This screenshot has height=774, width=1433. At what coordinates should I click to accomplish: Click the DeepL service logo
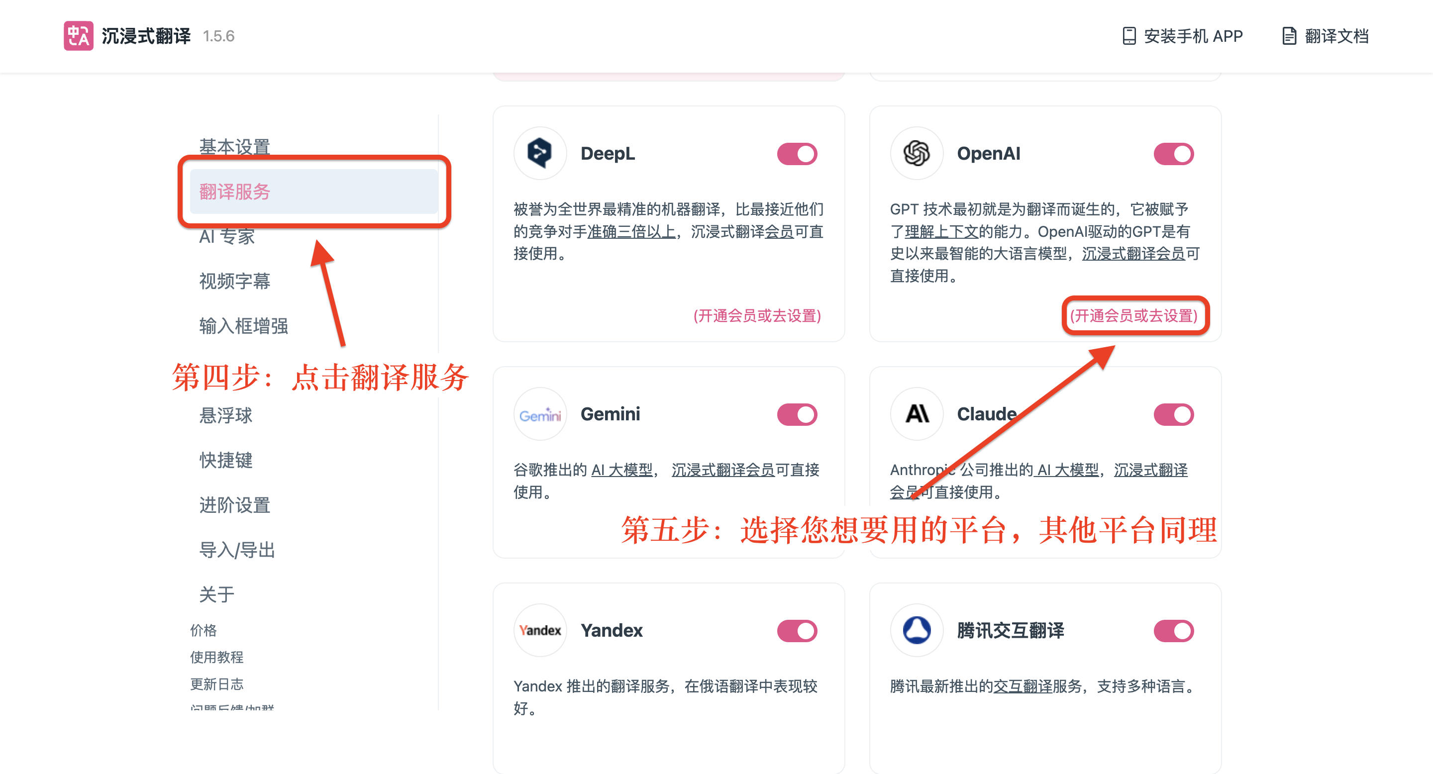tap(539, 154)
